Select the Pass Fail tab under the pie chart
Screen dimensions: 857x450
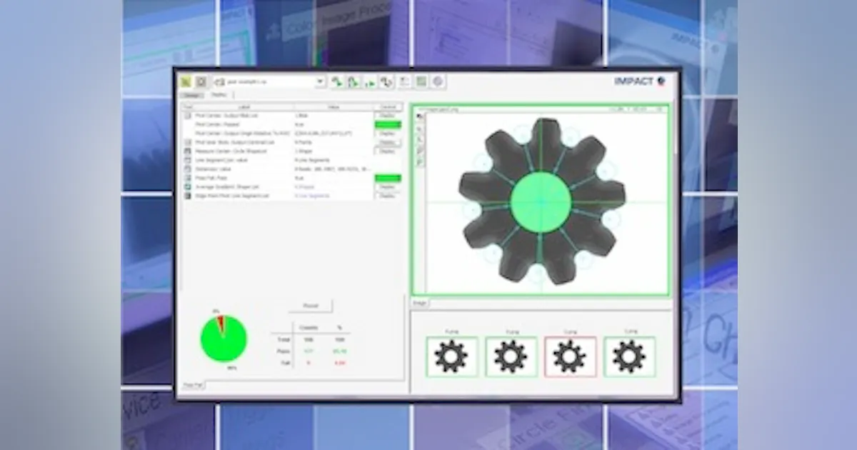(x=192, y=385)
